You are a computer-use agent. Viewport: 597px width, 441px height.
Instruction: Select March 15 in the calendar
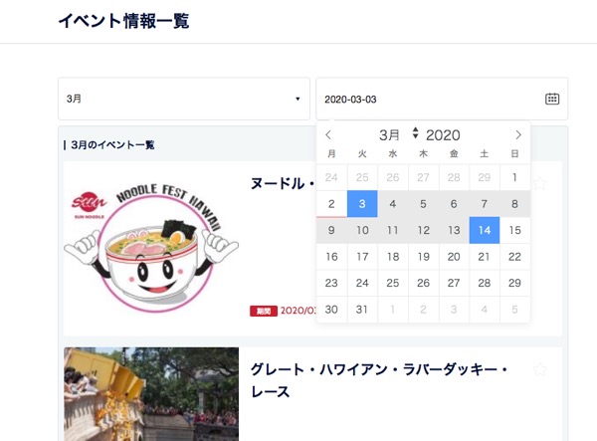pos(514,230)
